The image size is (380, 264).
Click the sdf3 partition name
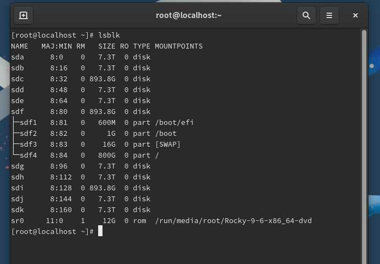coord(28,145)
